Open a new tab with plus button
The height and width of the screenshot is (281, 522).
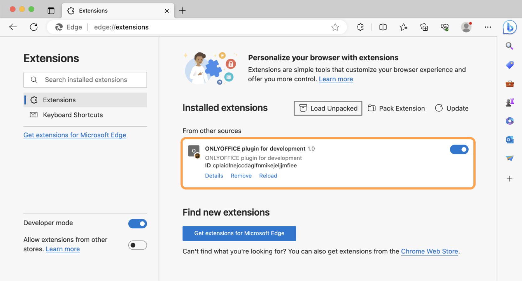(x=182, y=11)
